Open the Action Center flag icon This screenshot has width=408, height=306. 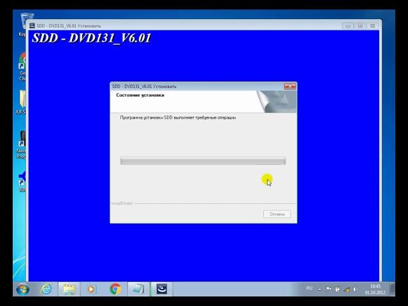click(x=329, y=289)
